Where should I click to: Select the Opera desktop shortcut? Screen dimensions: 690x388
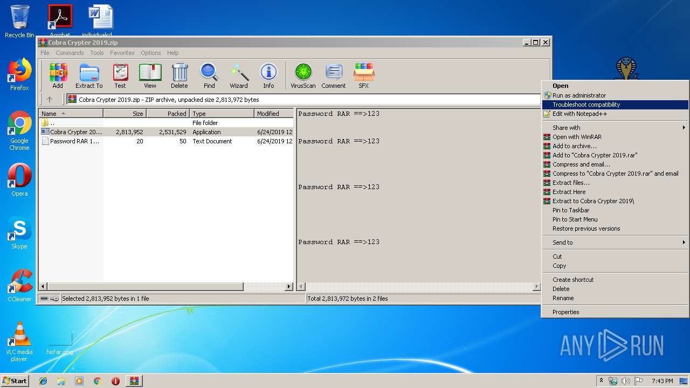click(19, 180)
